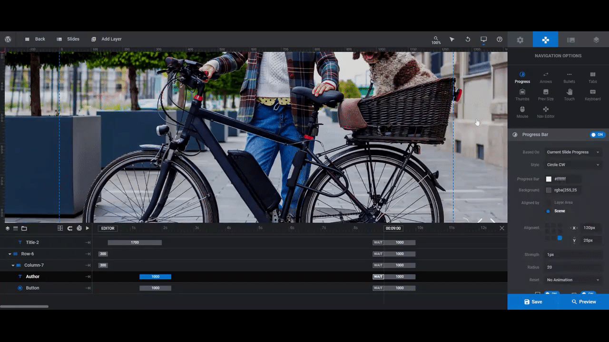609x342 pixels.
Task: Click the Radius 20 field
Action: point(573,267)
